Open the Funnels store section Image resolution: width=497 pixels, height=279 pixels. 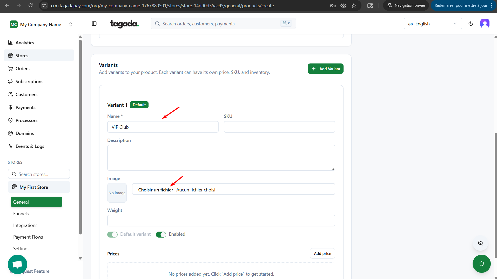pyautogui.click(x=21, y=214)
